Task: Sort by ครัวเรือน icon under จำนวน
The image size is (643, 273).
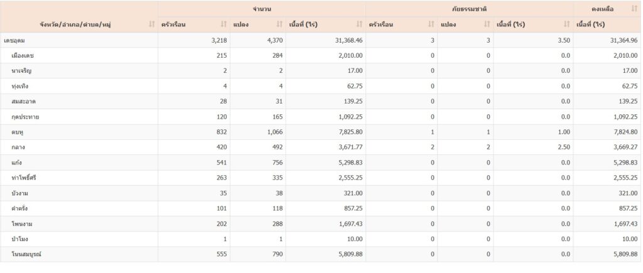Action: (x=224, y=24)
